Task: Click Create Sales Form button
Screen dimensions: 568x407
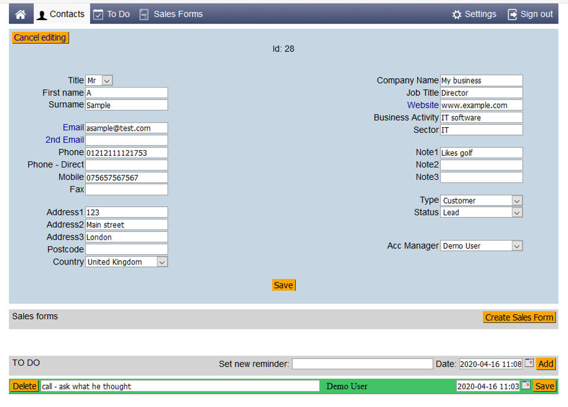Action: coord(519,317)
